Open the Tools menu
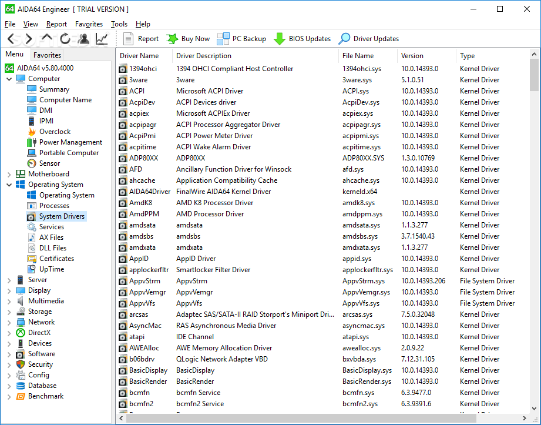This screenshot has width=541, height=425. (119, 24)
